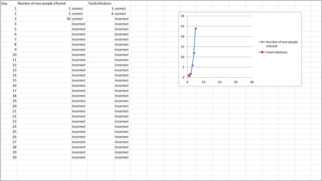This screenshot has width=322, height=181.
Task: Click 'correct' beside day 1 total infections
Action: [x=120, y=8]
